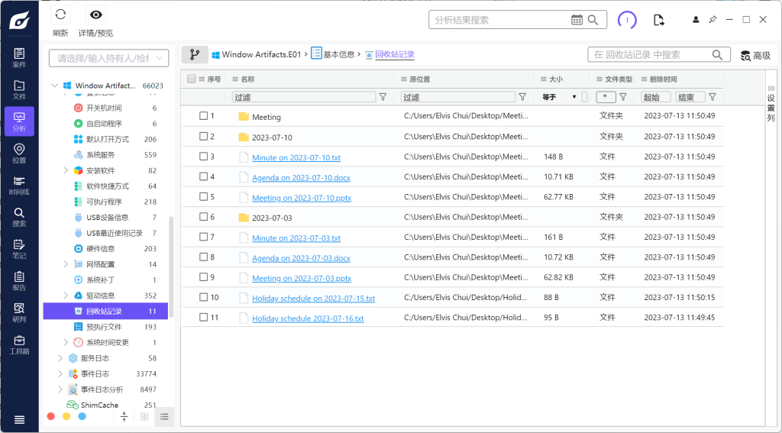Open the Agenda on 2023-07-10.docx link
The height and width of the screenshot is (433, 782).
click(301, 177)
